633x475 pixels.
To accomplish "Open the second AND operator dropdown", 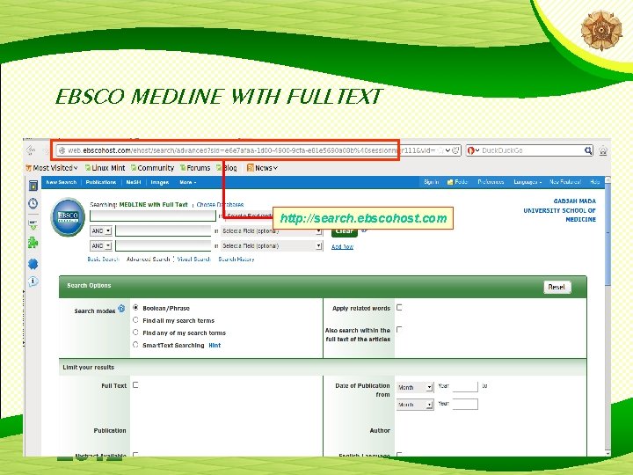I will click(x=100, y=245).
